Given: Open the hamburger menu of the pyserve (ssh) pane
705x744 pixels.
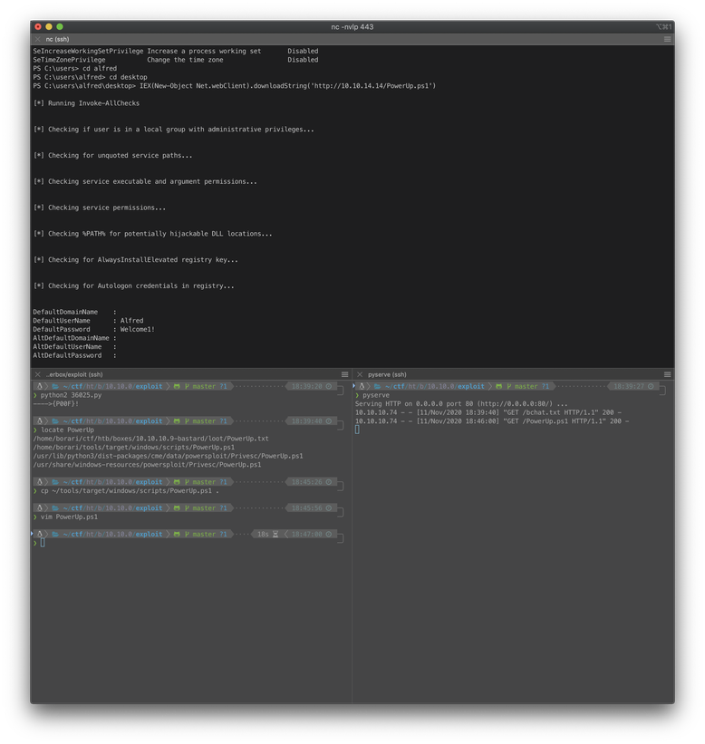Looking at the screenshot, I should [667, 374].
